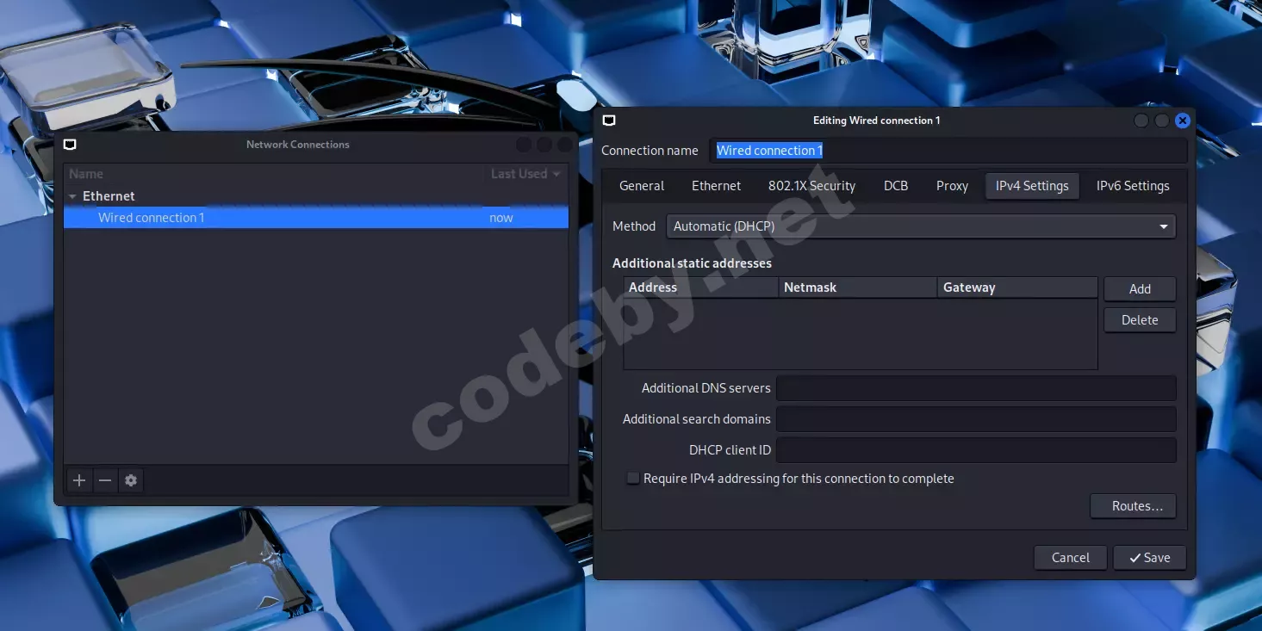Click the Add button for static addresses
This screenshot has height=631, width=1262.
[x=1140, y=289]
